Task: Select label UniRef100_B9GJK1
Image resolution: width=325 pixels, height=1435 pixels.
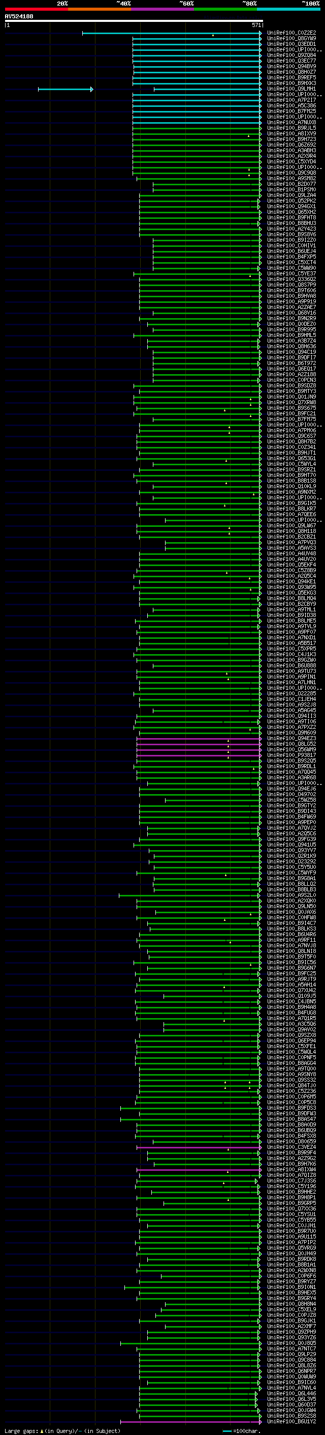Action: 291,1321
